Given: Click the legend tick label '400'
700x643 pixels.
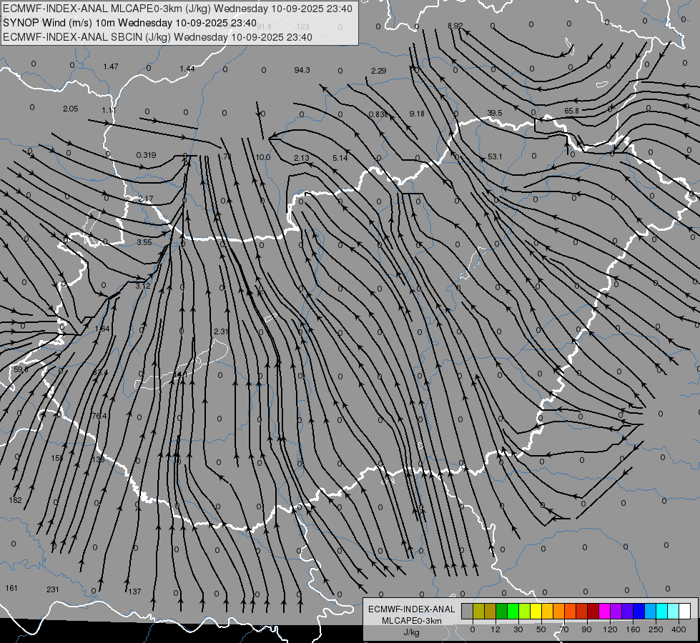Looking at the screenshot, I should pyautogui.click(x=679, y=629).
